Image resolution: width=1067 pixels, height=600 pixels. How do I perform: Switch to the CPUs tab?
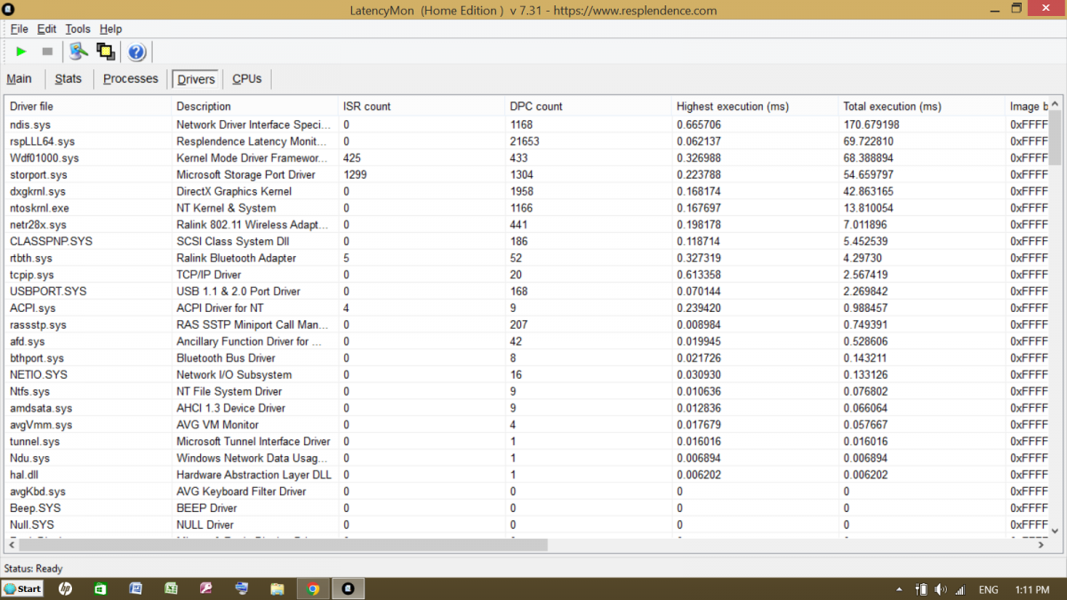click(x=247, y=79)
